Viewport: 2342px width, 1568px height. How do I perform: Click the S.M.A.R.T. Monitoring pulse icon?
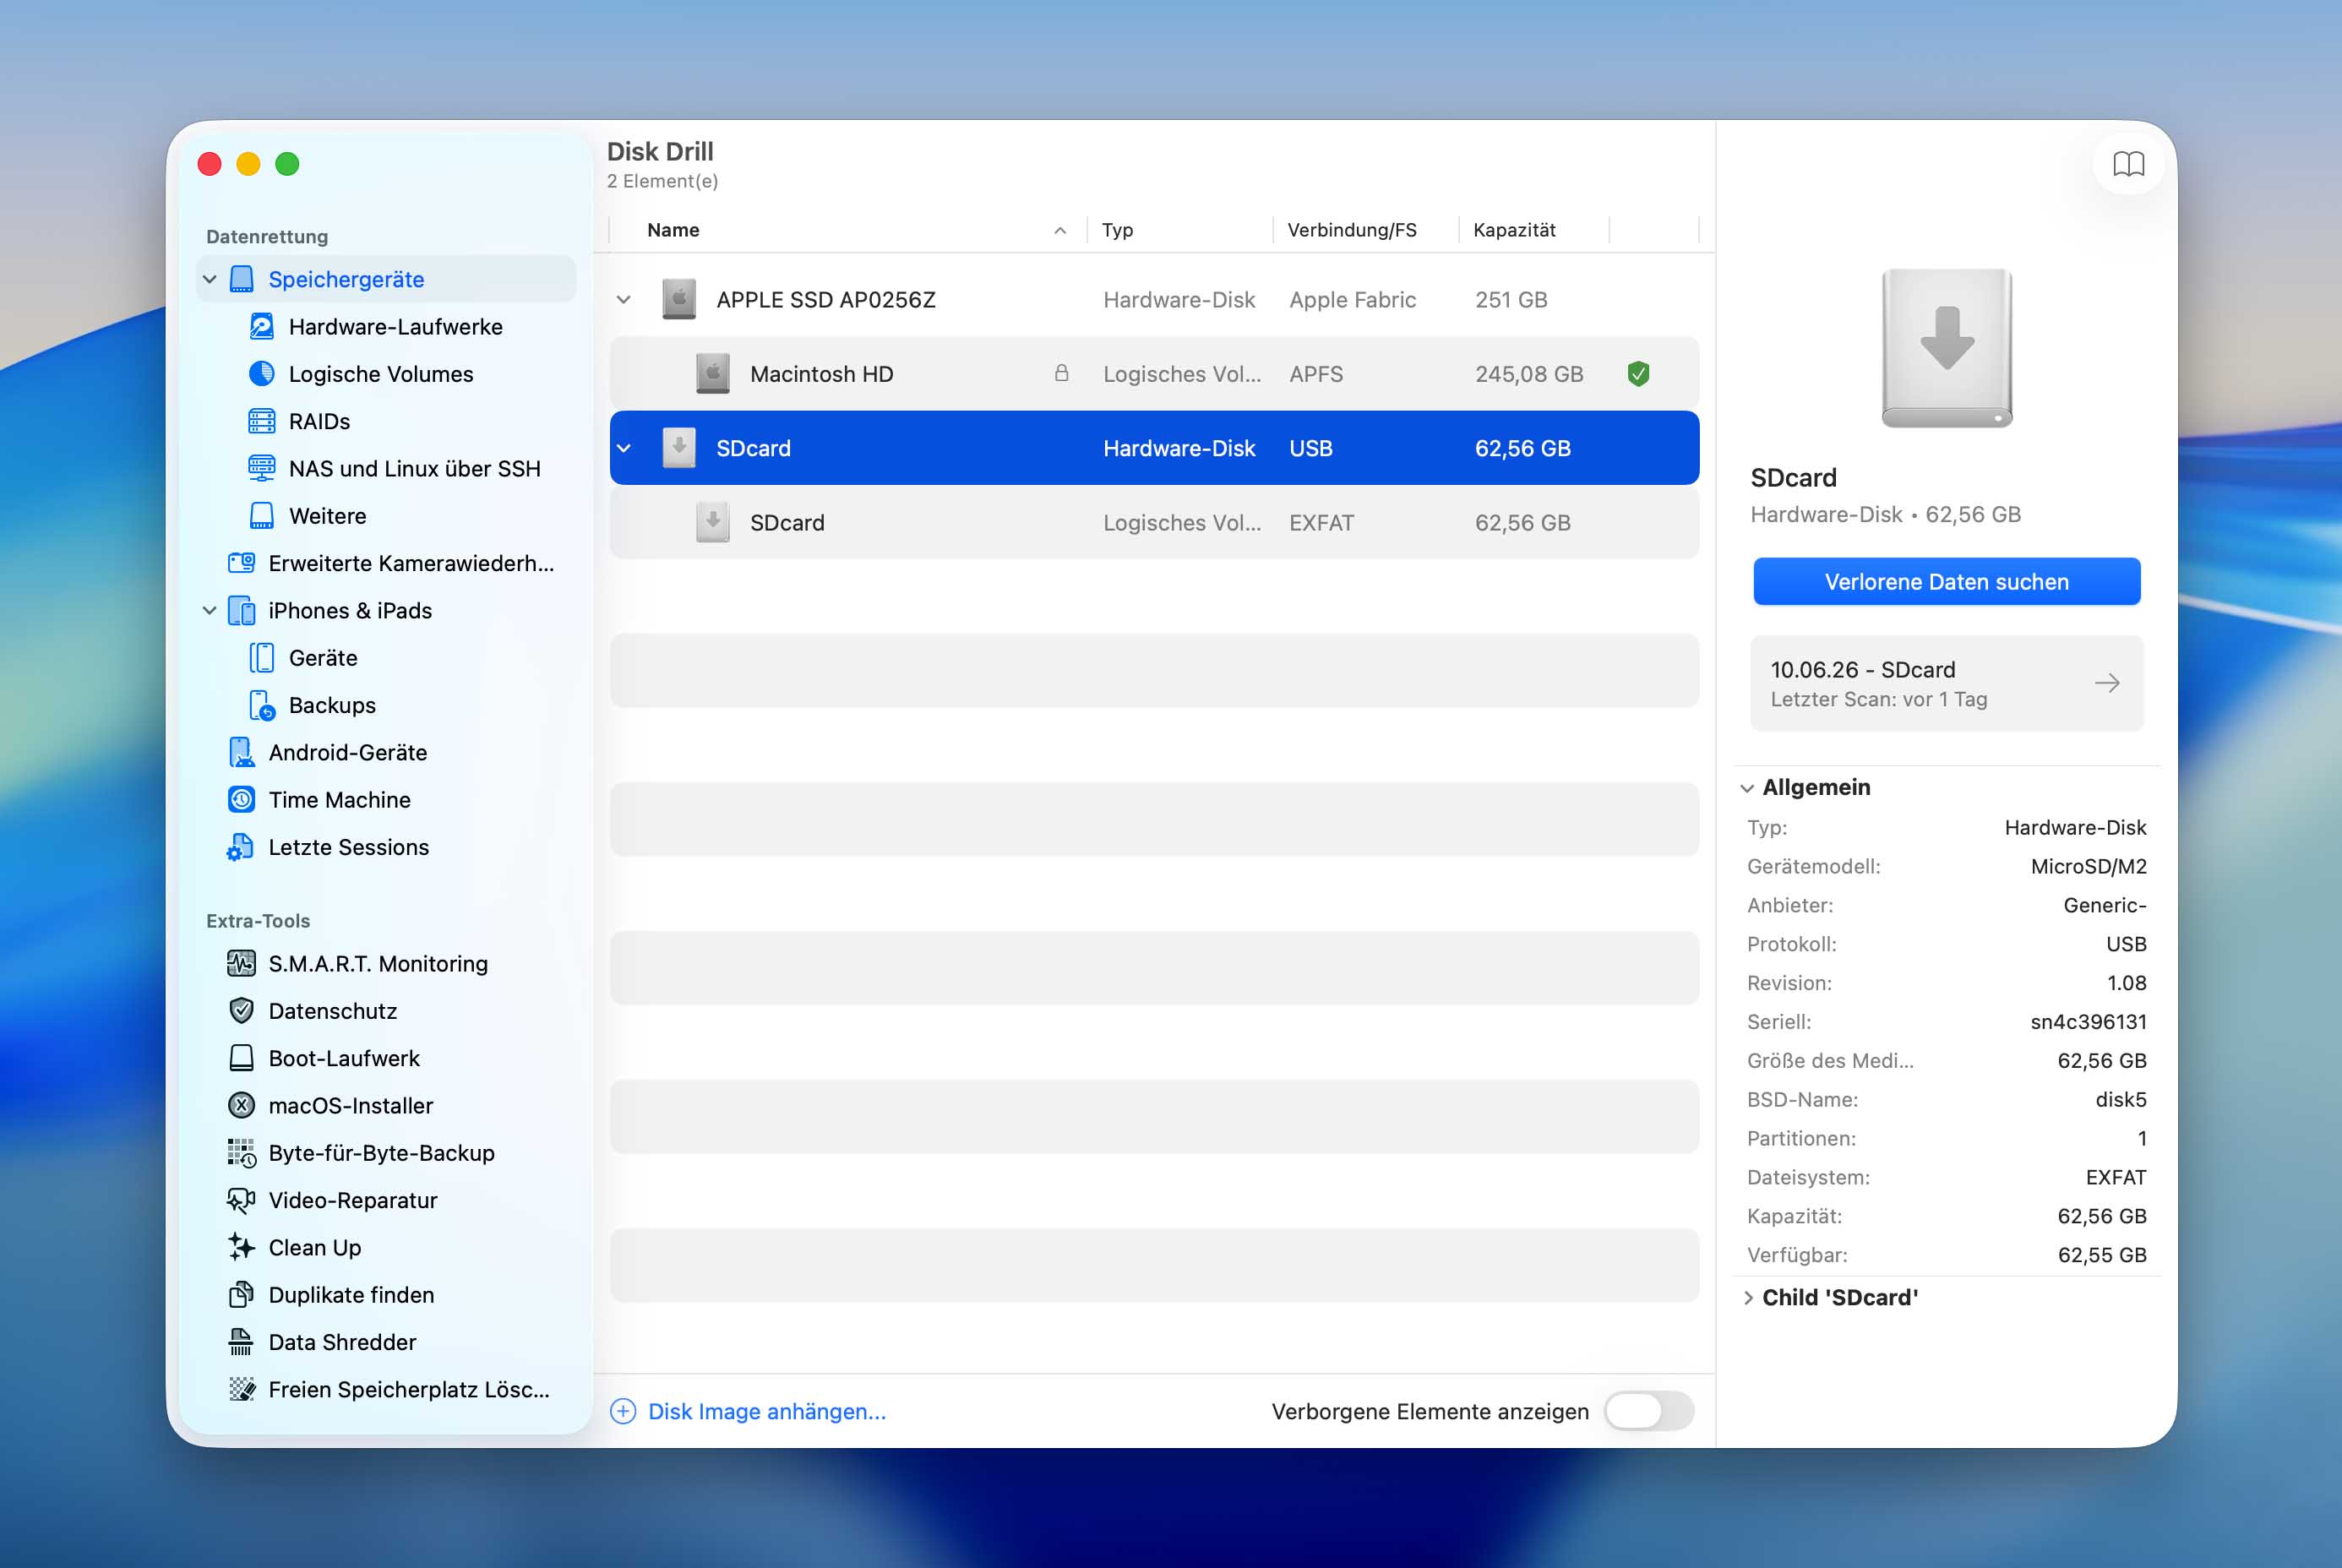[242, 963]
